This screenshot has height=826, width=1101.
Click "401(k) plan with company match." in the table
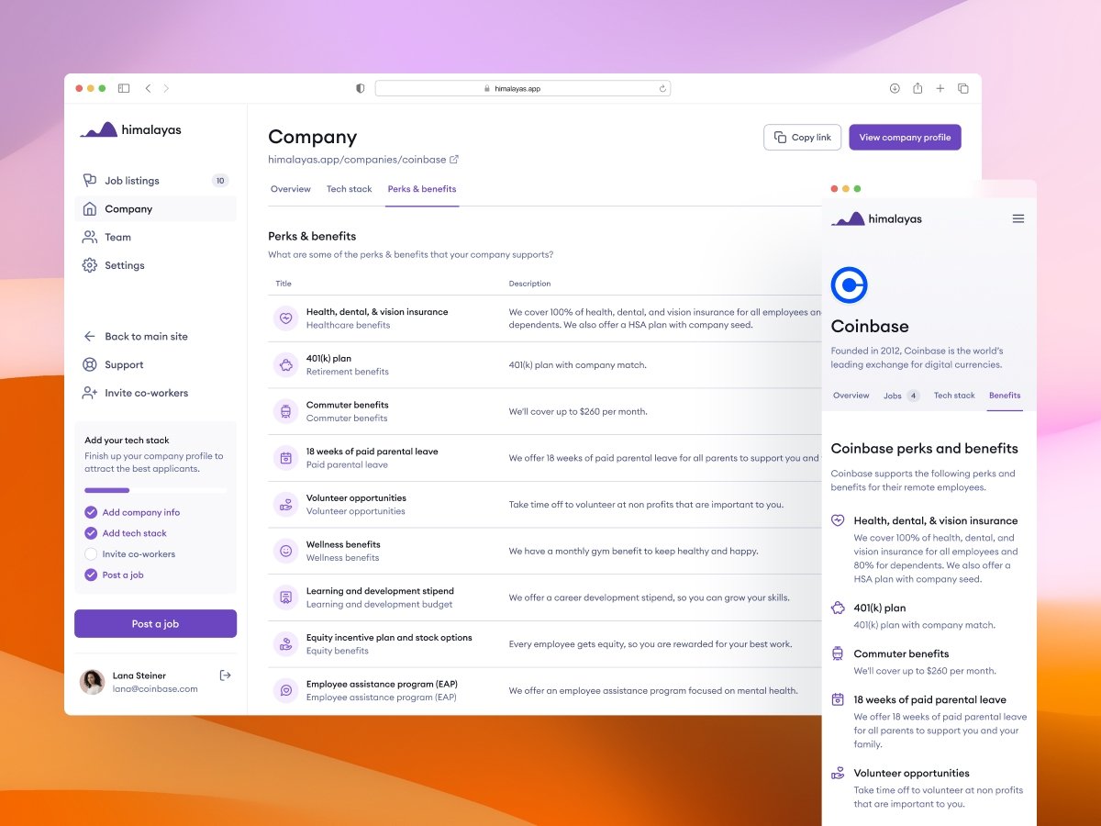pos(578,365)
